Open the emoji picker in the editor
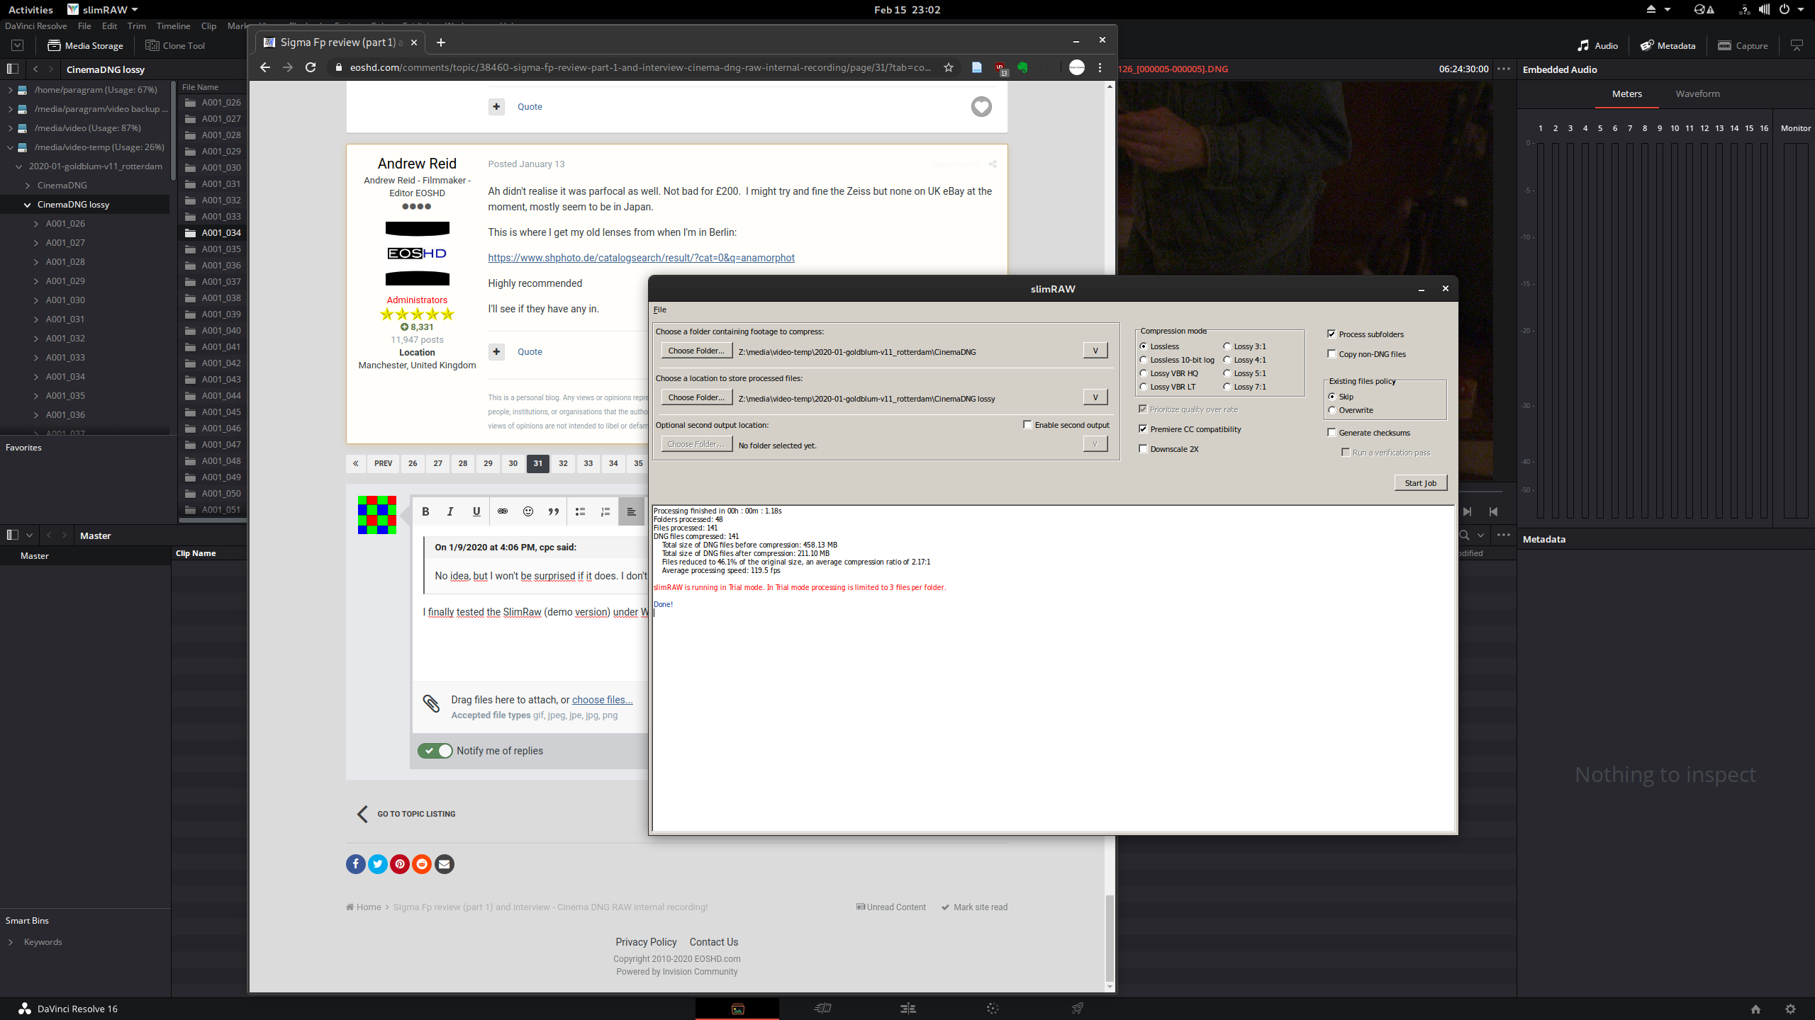Viewport: 1815px width, 1020px height. tap(528, 511)
